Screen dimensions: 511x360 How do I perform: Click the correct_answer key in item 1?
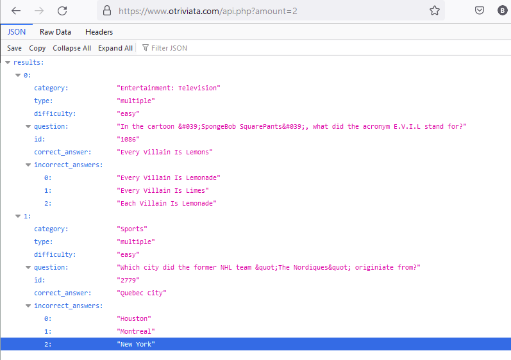63,293
